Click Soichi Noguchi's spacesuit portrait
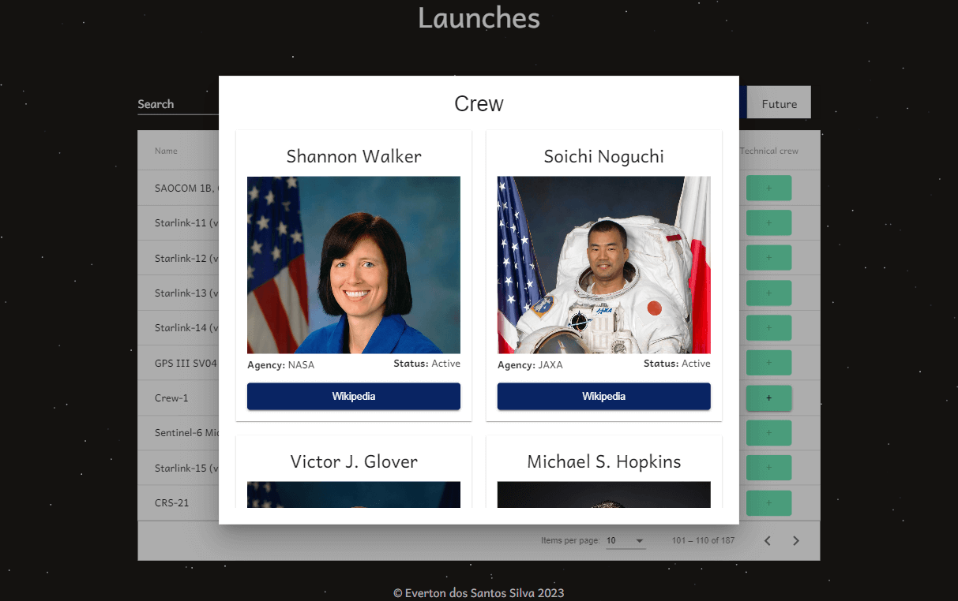Screen dimensions: 958x601 [x=604, y=265]
